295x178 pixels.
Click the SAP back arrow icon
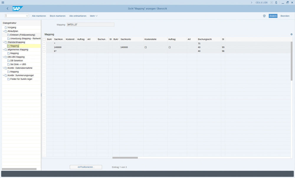[x=7, y=9]
